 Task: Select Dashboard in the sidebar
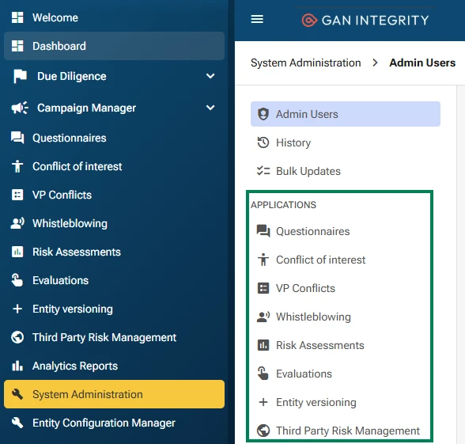[114, 46]
